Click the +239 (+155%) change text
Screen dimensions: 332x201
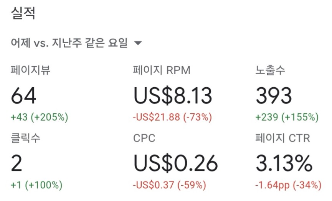click(287, 117)
